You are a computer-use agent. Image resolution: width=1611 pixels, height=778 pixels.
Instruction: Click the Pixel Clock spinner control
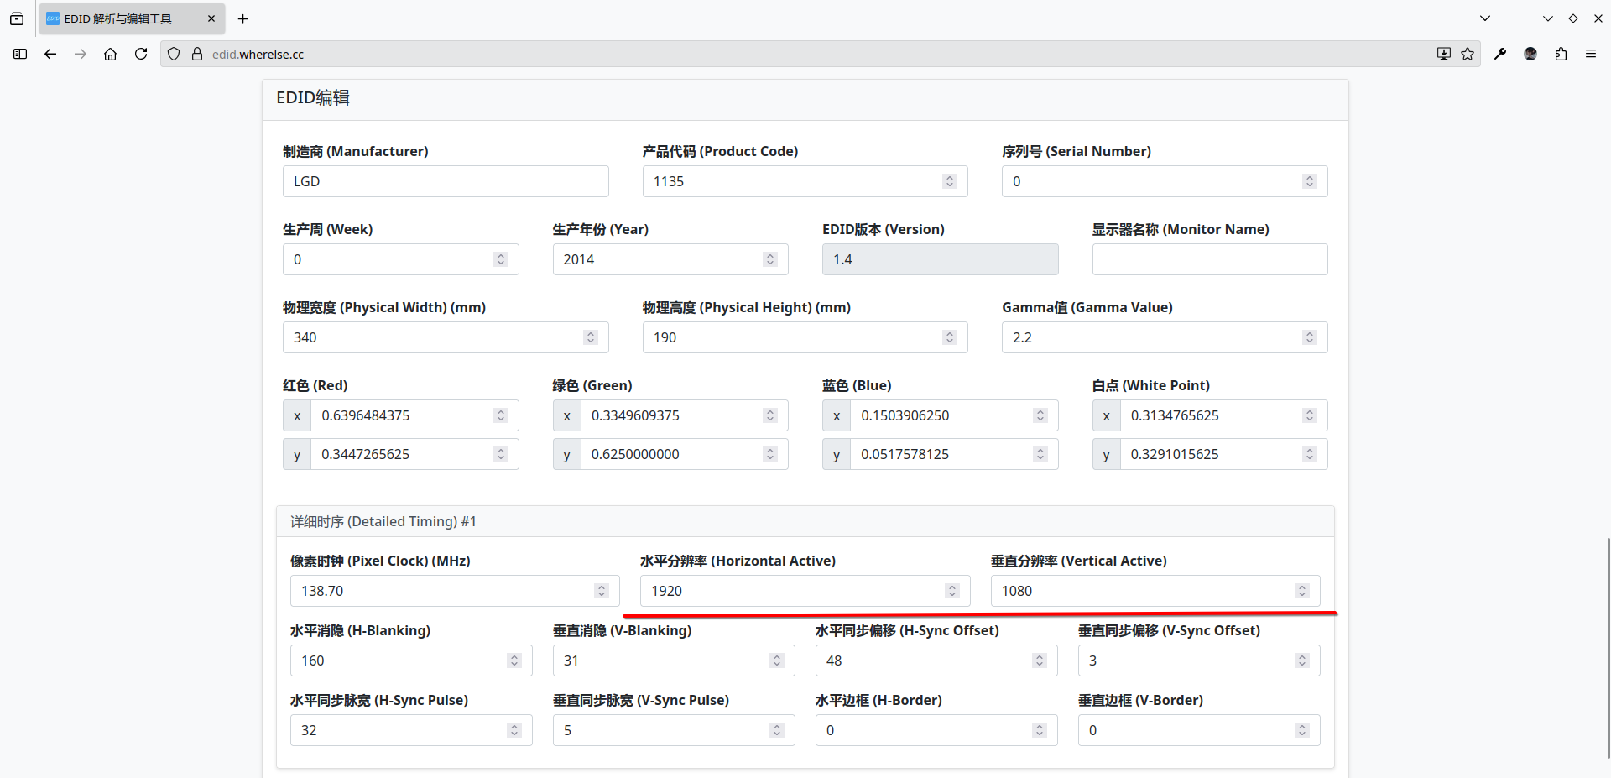point(602,591)
